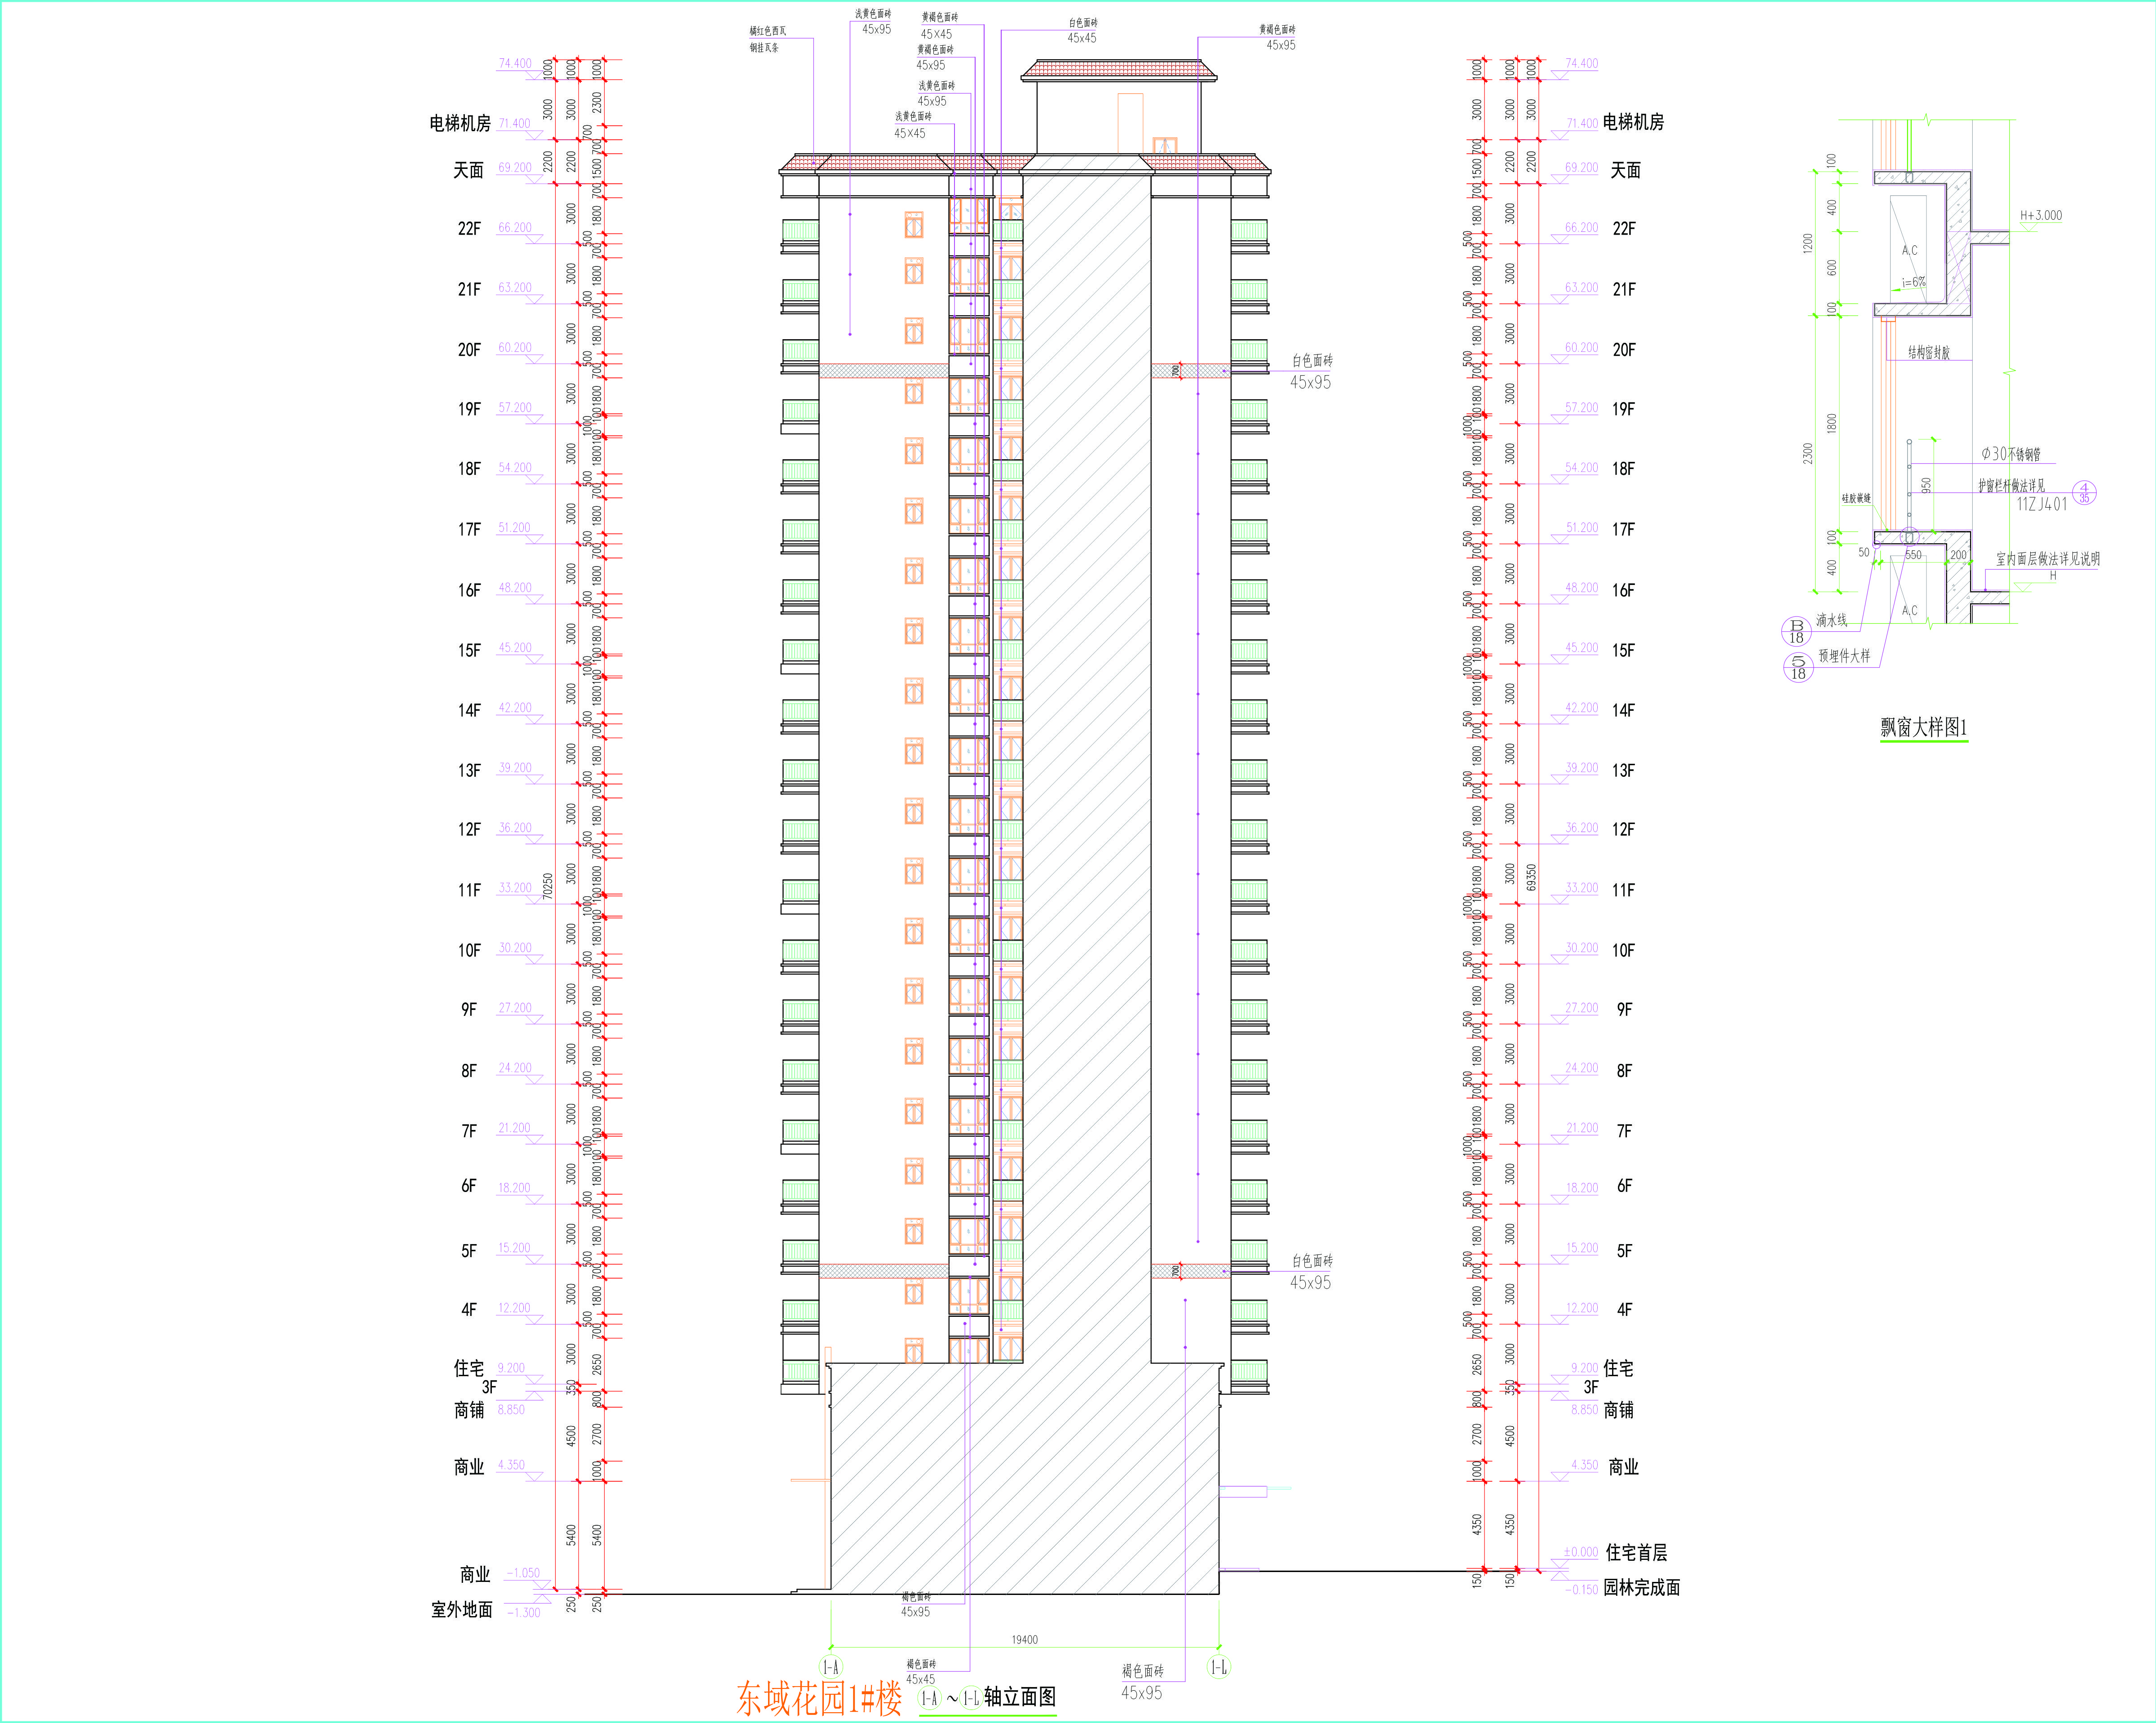Select the i=6% slope label

click(1914, 283)
